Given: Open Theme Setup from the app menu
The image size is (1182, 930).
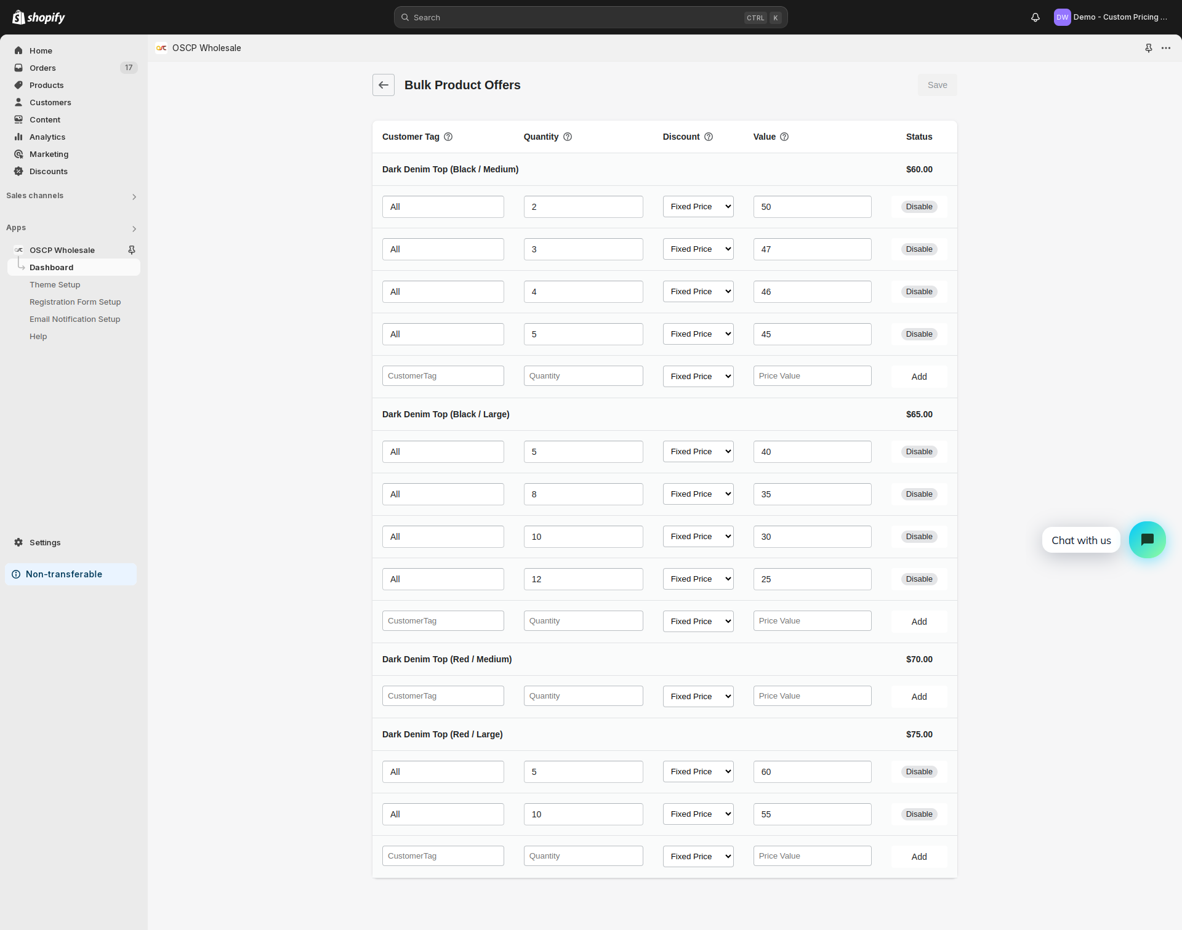Looking at the screenshot, I should [x=55, y=284].
